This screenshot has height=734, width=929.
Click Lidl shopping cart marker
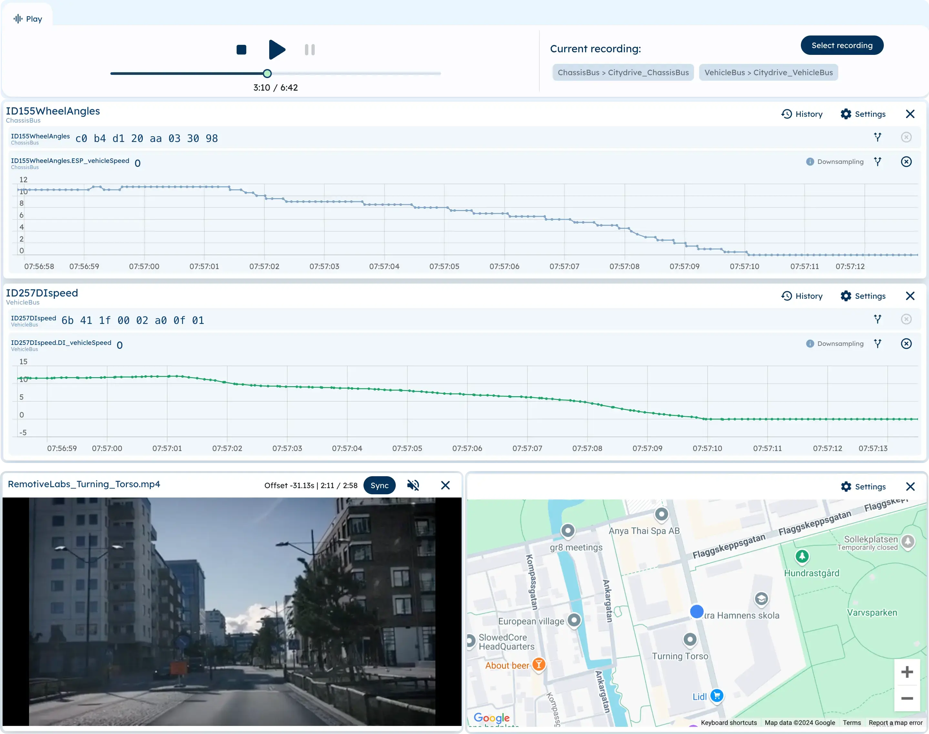click(716, 696)
